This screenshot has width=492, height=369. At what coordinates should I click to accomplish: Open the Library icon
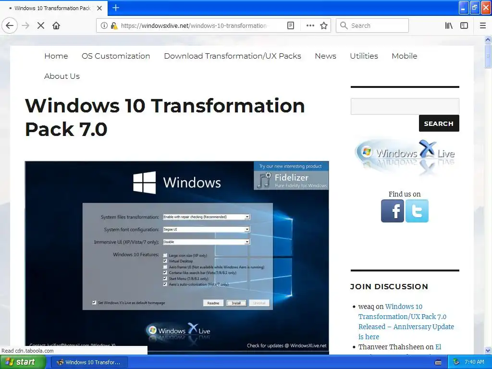pos(449,25)
